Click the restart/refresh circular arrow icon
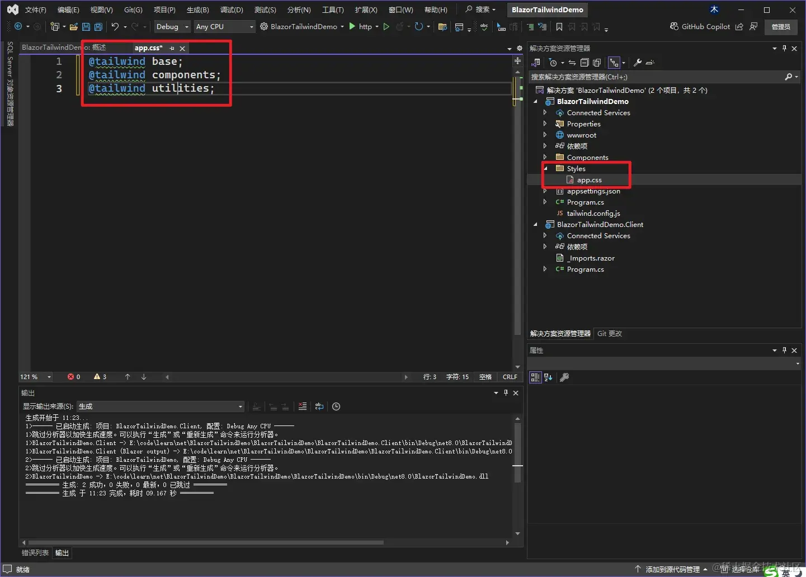Image resolution: width=806 pixels, height=577 pixels. point(418,26)
